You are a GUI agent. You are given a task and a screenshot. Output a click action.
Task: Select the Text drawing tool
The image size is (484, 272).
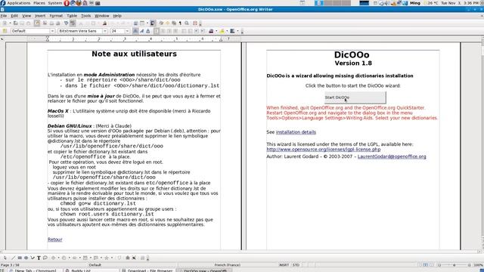click(39, 258)
